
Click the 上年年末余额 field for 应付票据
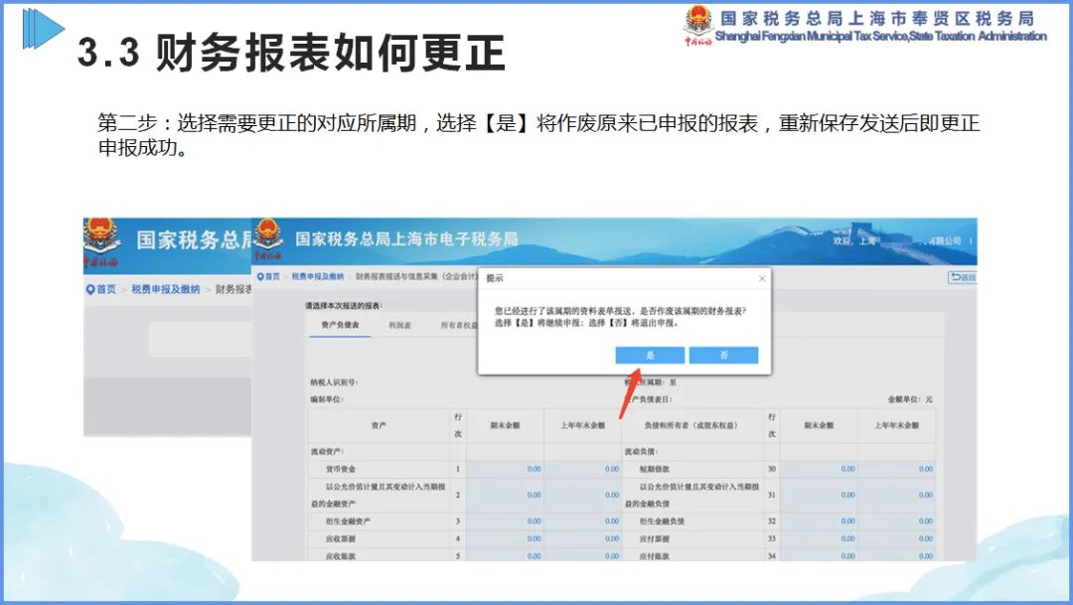tap(896, 538)
